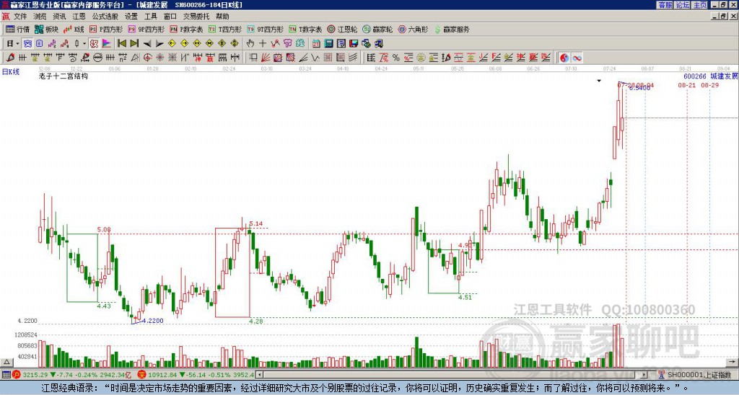
Task: Click the horizontal scrollbar right arrow
Action: 644,375
